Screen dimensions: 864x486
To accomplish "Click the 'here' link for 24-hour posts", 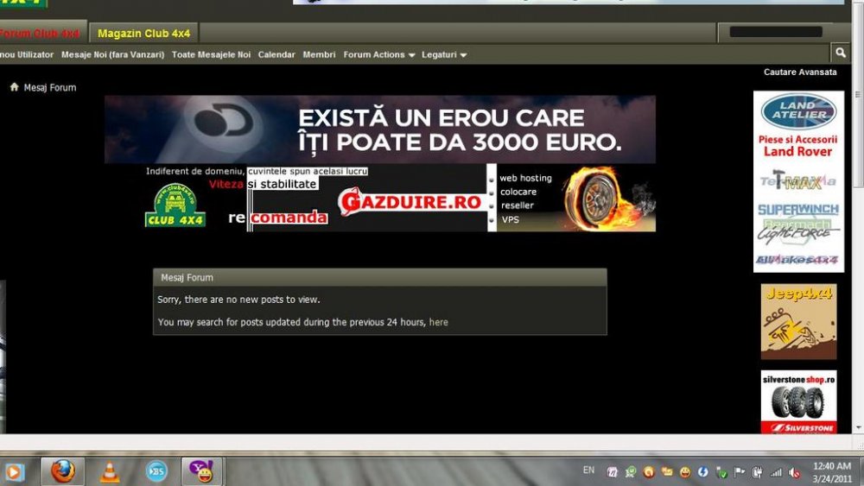I will [438, 322].
